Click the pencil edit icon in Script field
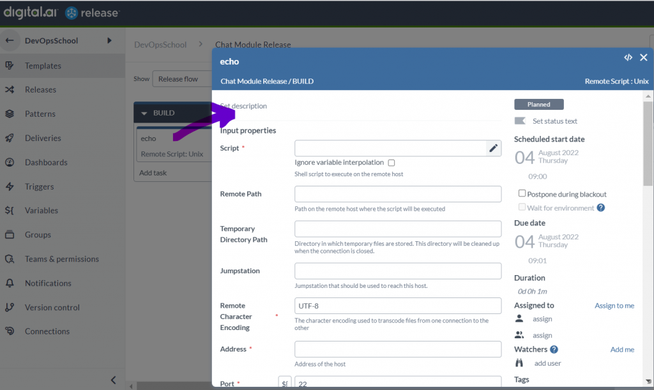 click(493, 148)
